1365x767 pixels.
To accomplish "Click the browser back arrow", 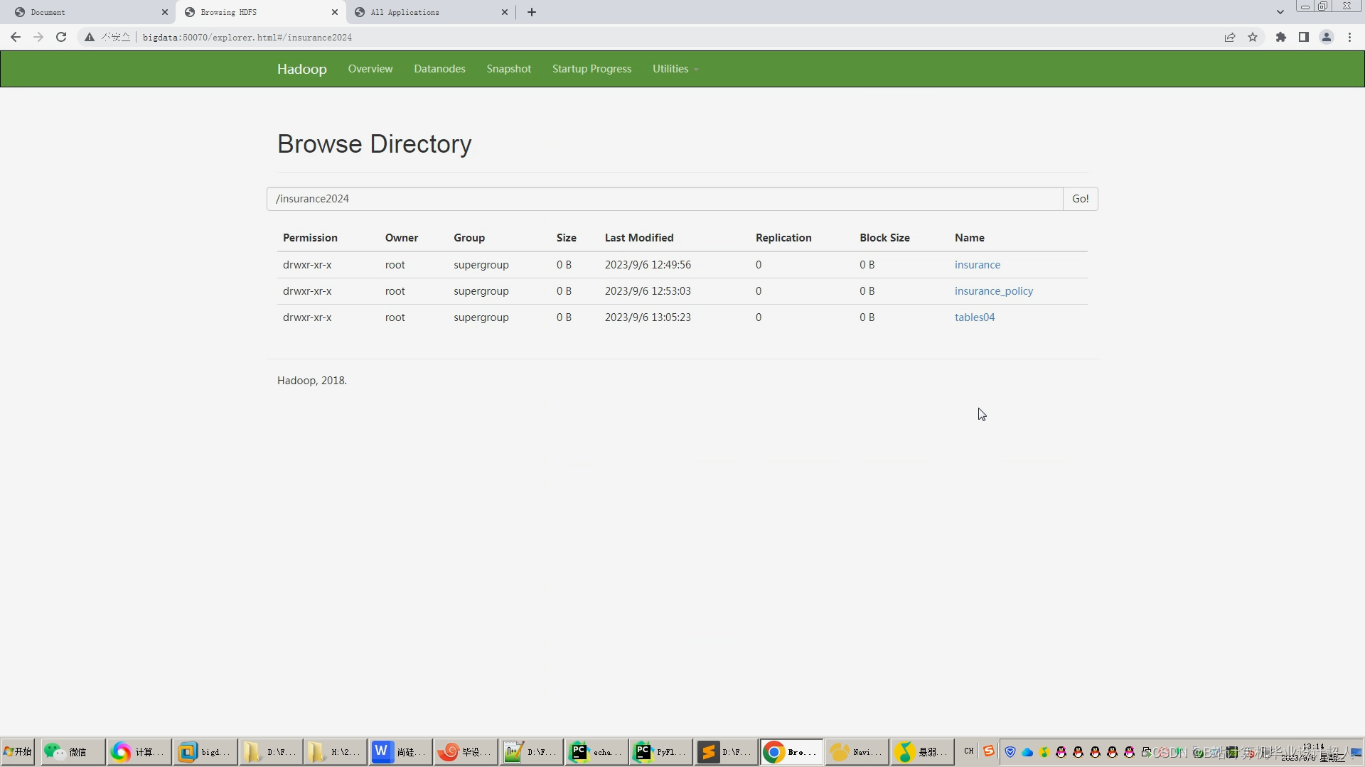I will pyautogui.click(x=16, y=37).
